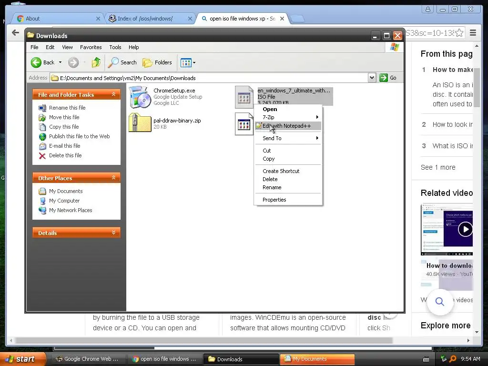Collapse the Other Places panel
The height and width of the screenshot is (366, 488).
(113, 178)
